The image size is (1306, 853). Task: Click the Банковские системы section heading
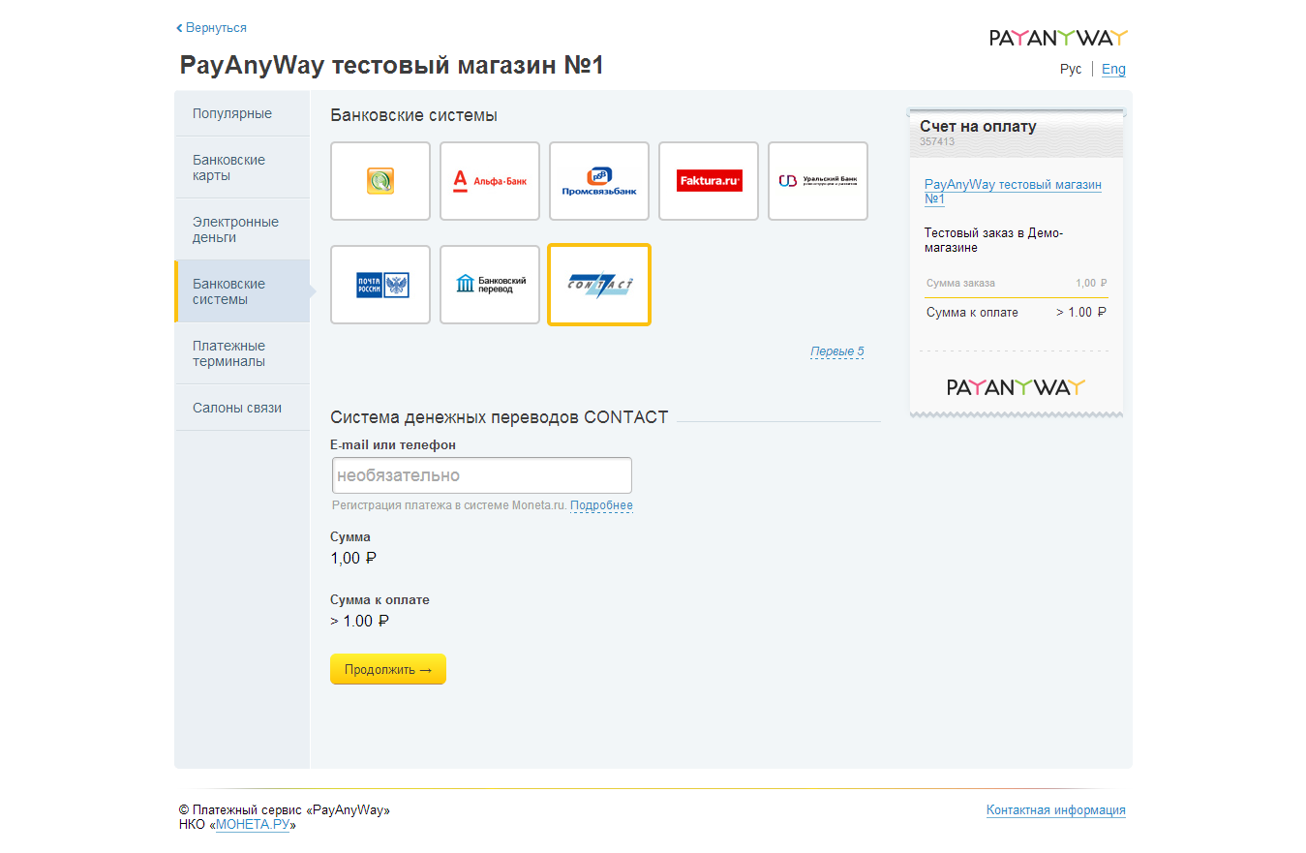tap(413, 115)
